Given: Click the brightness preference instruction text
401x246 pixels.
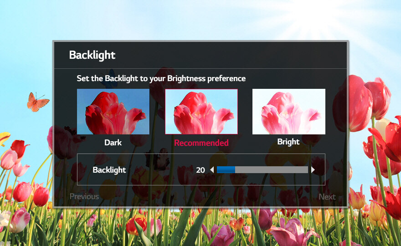Looking at the screenshot, I should [161, 78].
